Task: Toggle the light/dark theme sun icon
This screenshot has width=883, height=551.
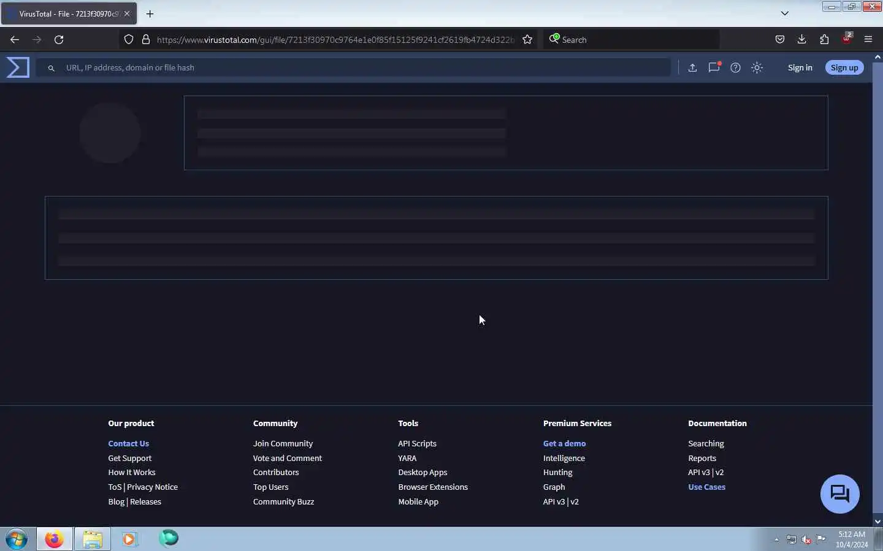Action: tap(757, 68)
